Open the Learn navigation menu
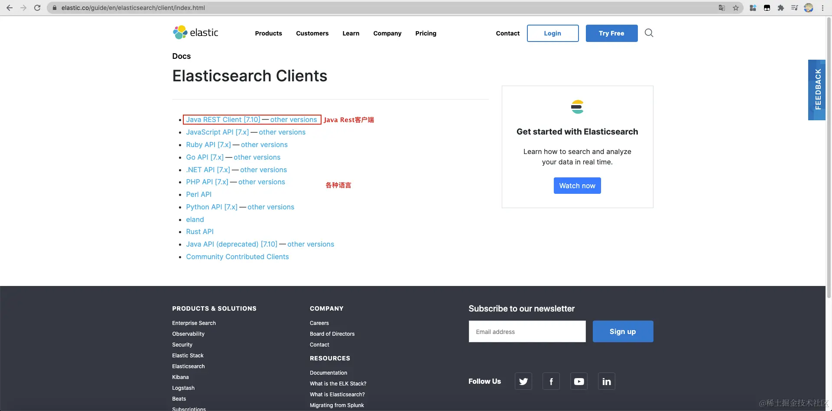This screenshot has height=411, width=832. pyautogui.click(x=351, y=33)
